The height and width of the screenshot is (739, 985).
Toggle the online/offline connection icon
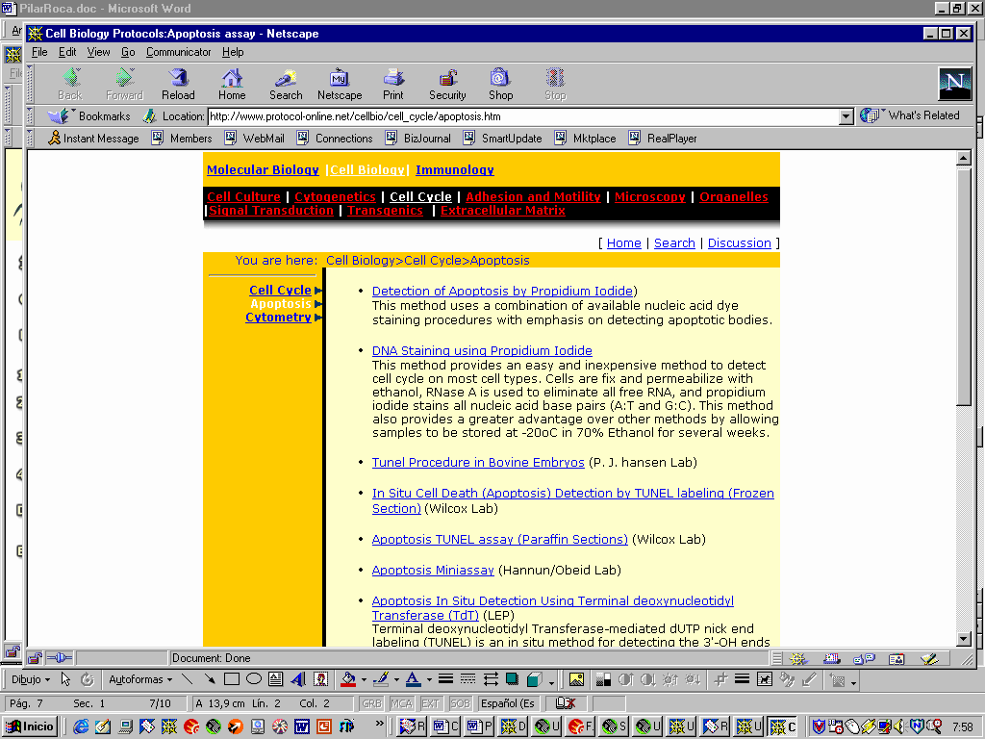(x=59, y=658)
